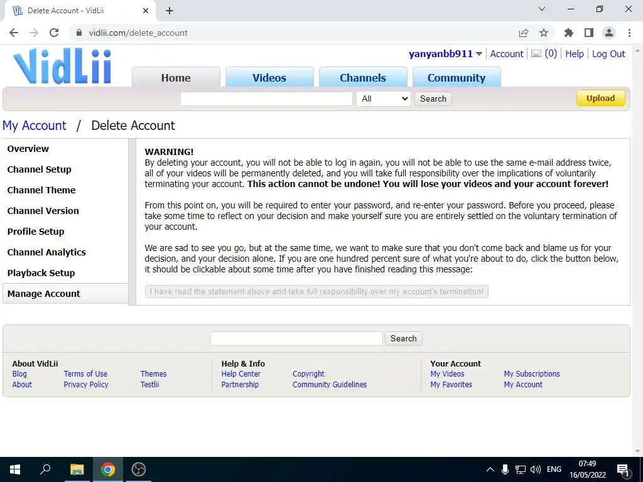Click the ENG language indicator
Screen dimensions: 643x482
tap(554, 469)
